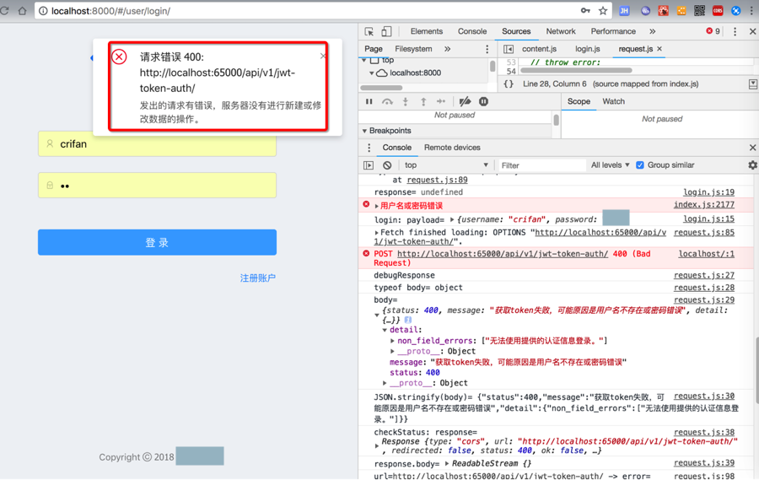Step over next function call

click(x=387, y=101)
